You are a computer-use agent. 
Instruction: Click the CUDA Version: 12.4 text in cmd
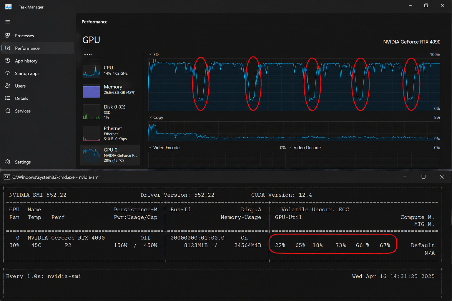pyautogui.click(x=281, y=195)
